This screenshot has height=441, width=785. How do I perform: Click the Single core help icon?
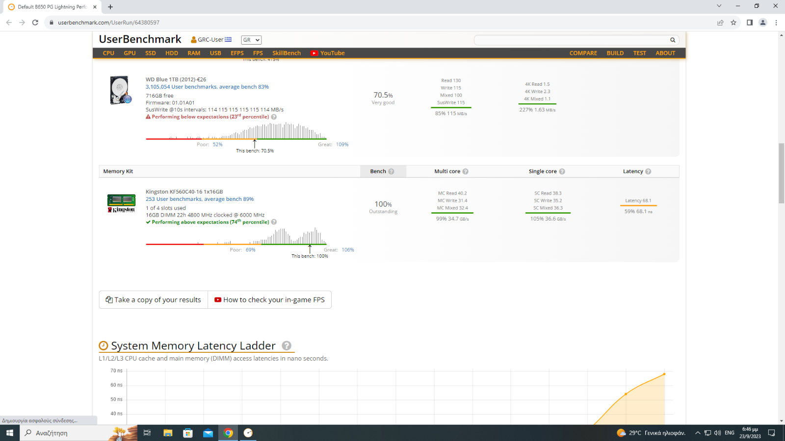coord(562,171)
